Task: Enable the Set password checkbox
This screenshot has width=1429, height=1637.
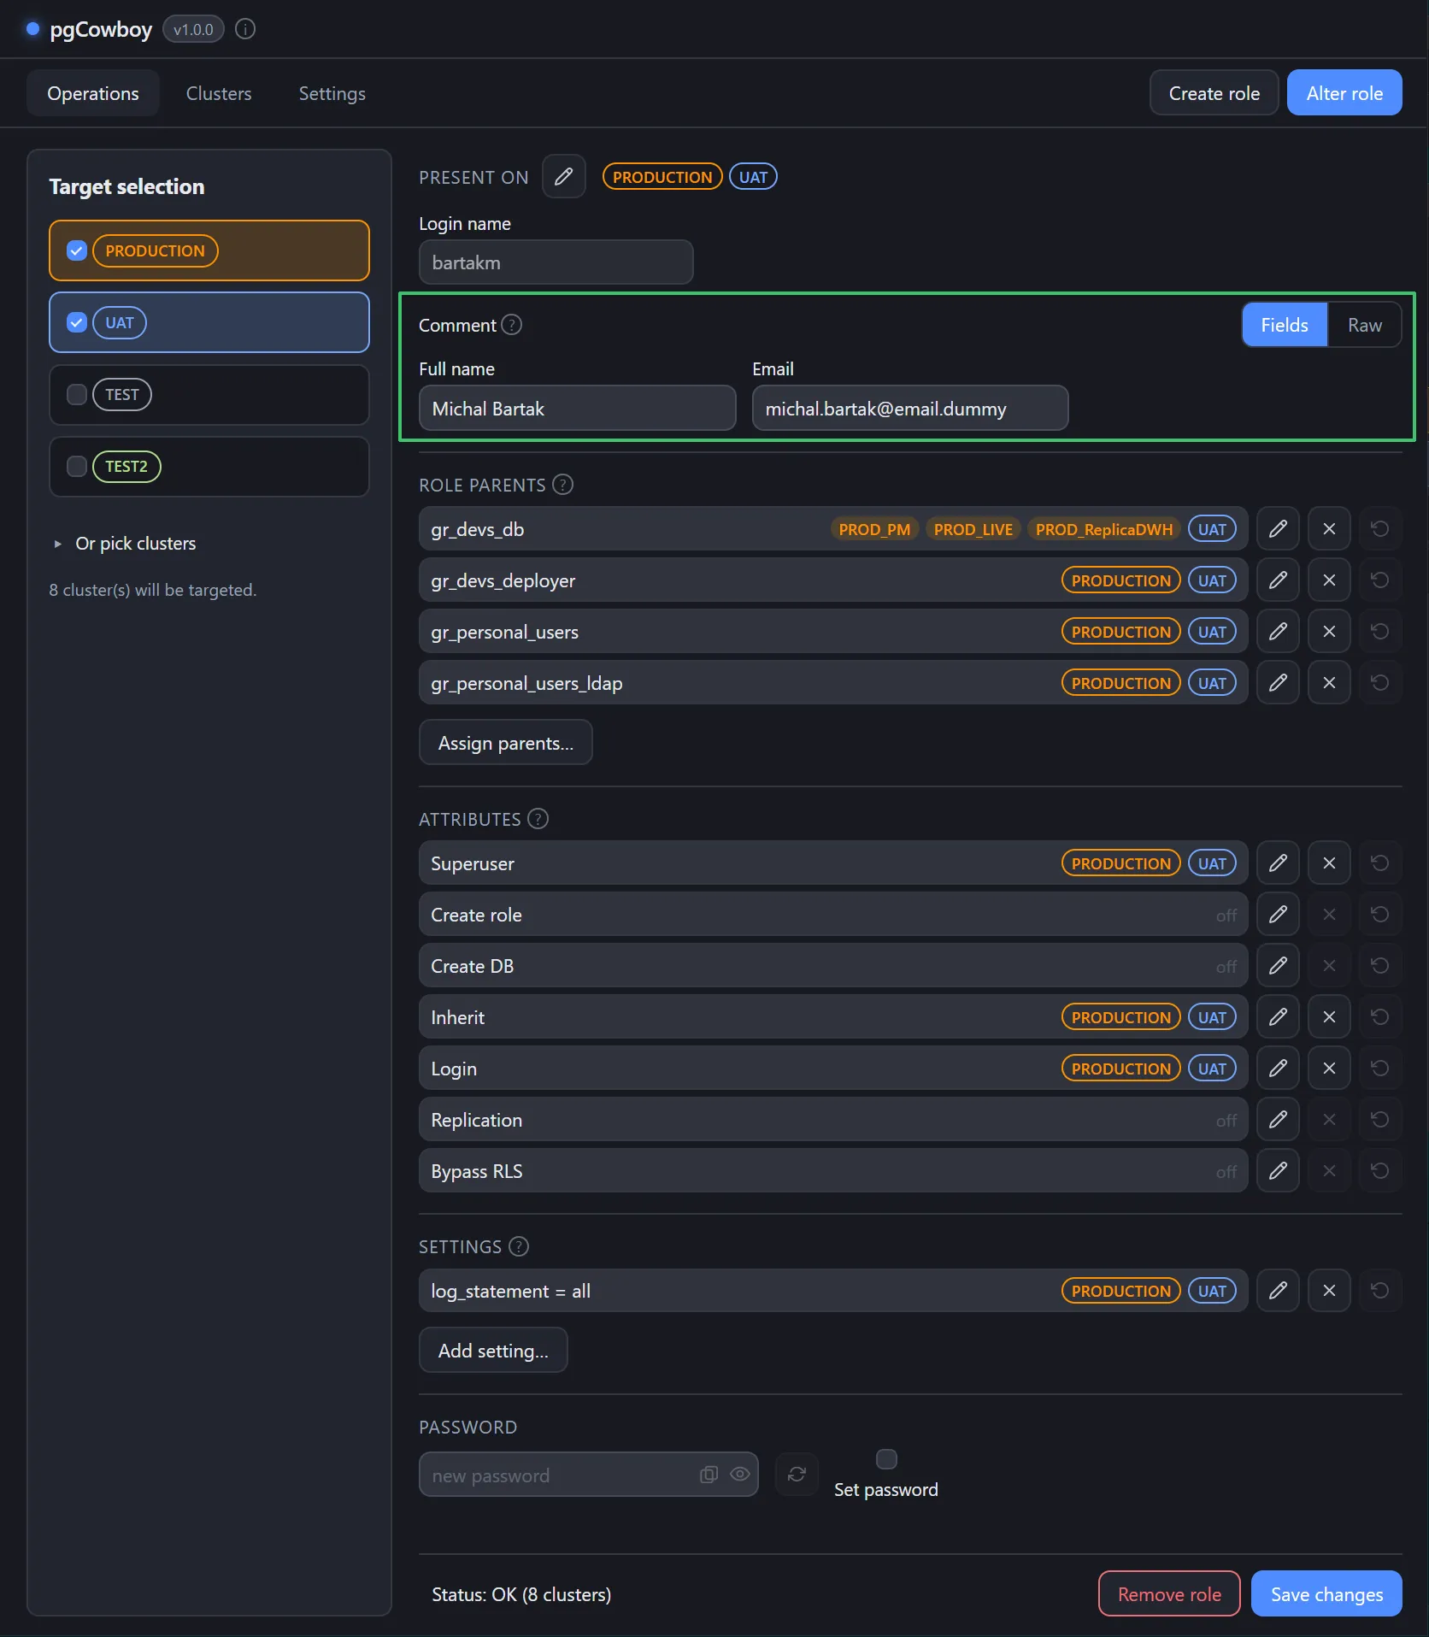Action: point(886,1458)
